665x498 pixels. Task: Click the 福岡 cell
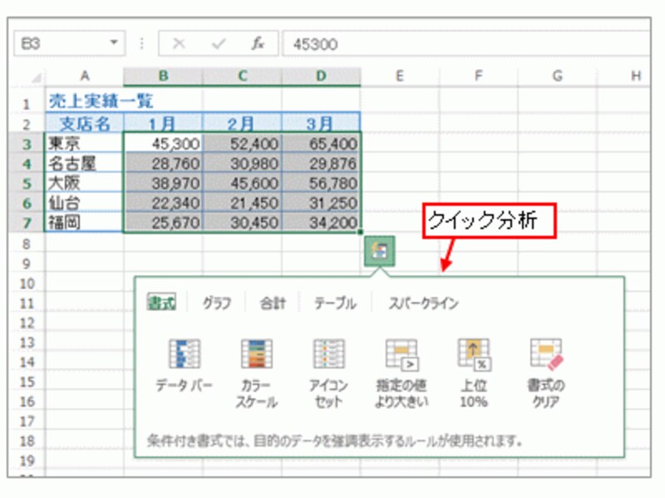[x=85, y=222]
